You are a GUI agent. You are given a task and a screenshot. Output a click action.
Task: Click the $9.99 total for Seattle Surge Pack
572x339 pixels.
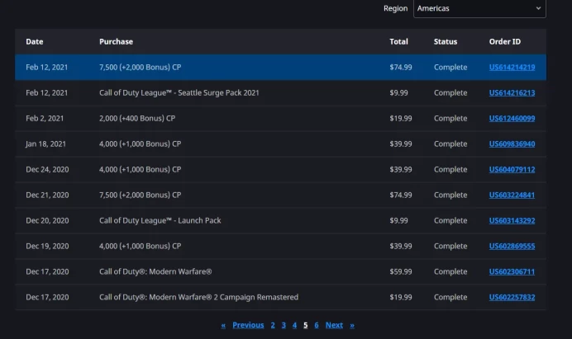(398, 93)
